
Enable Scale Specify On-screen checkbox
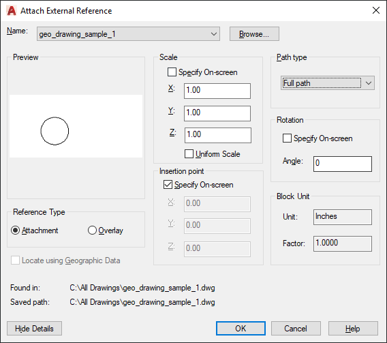click(x=172, y=72)
